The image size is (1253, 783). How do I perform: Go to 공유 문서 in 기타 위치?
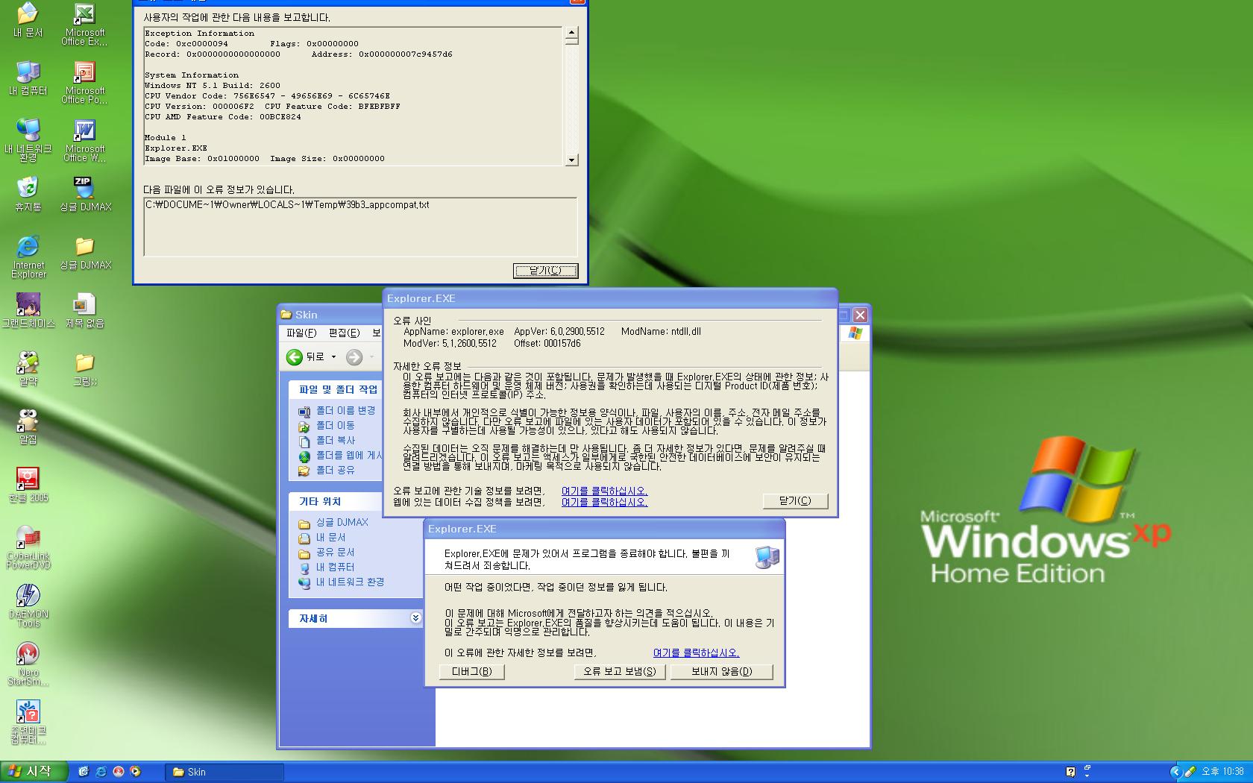click(335, 552)
